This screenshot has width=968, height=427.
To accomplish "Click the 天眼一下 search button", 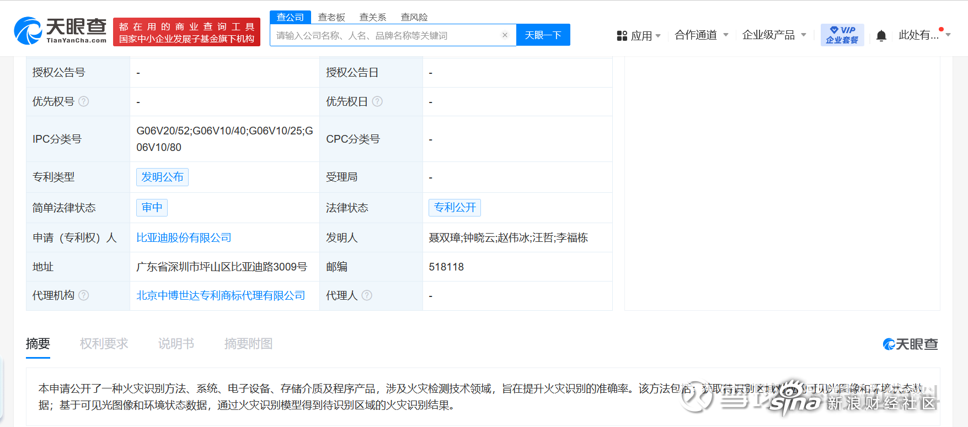I will [543, 35].
